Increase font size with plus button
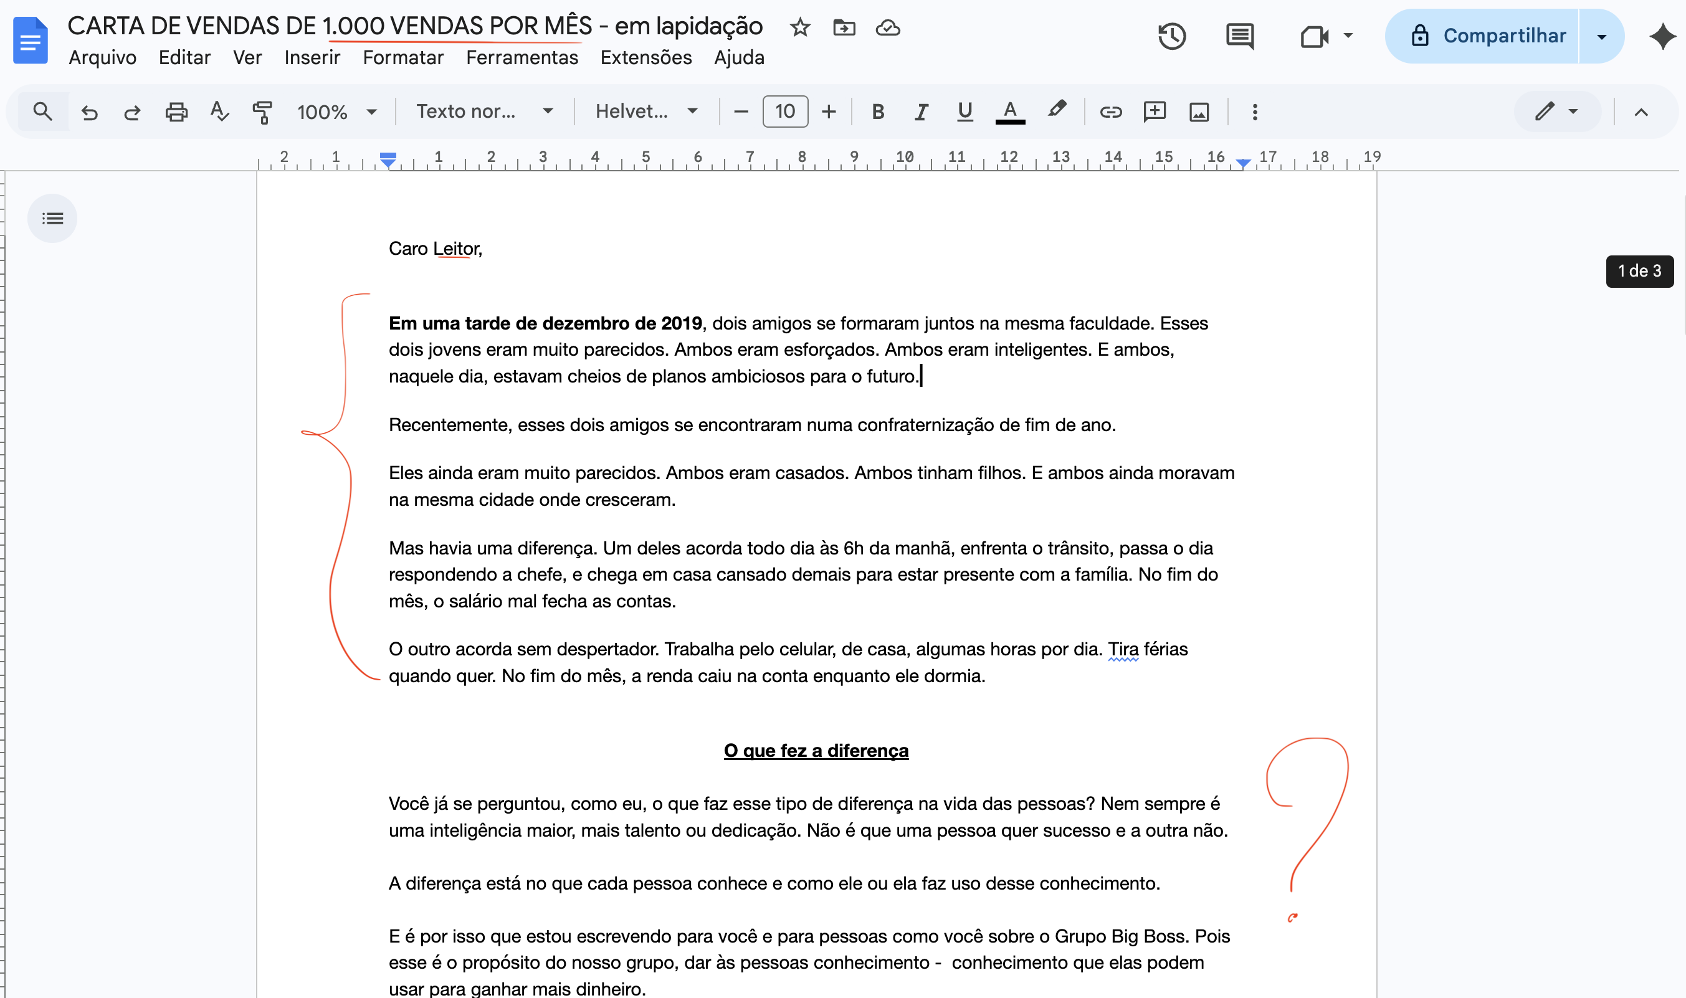 829,112
